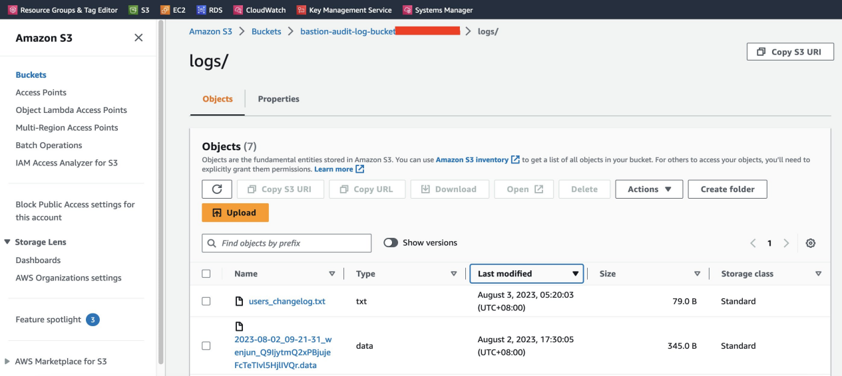This screenshot has width=842, height=376.
Task: Click the Delete button
Action: coord(584,189)
